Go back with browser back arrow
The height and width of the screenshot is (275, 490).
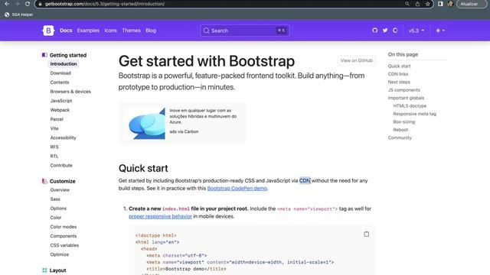7,4
